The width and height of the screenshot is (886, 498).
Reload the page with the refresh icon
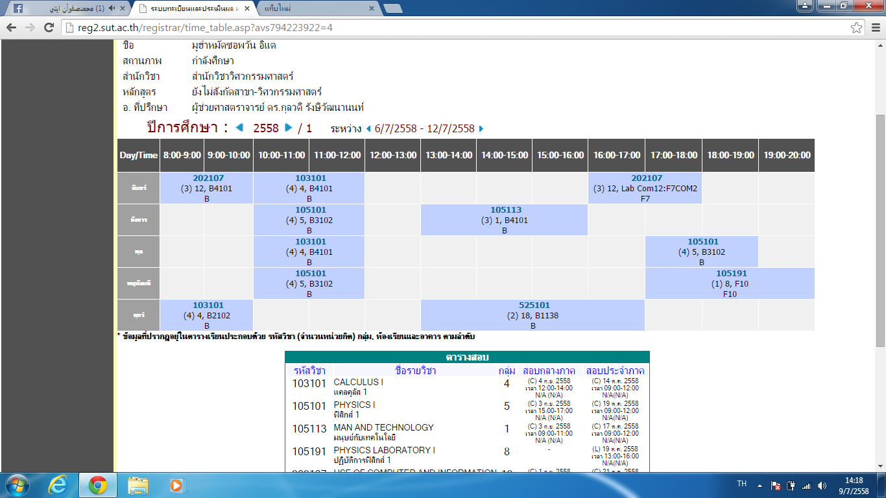[x=49, y=28]
